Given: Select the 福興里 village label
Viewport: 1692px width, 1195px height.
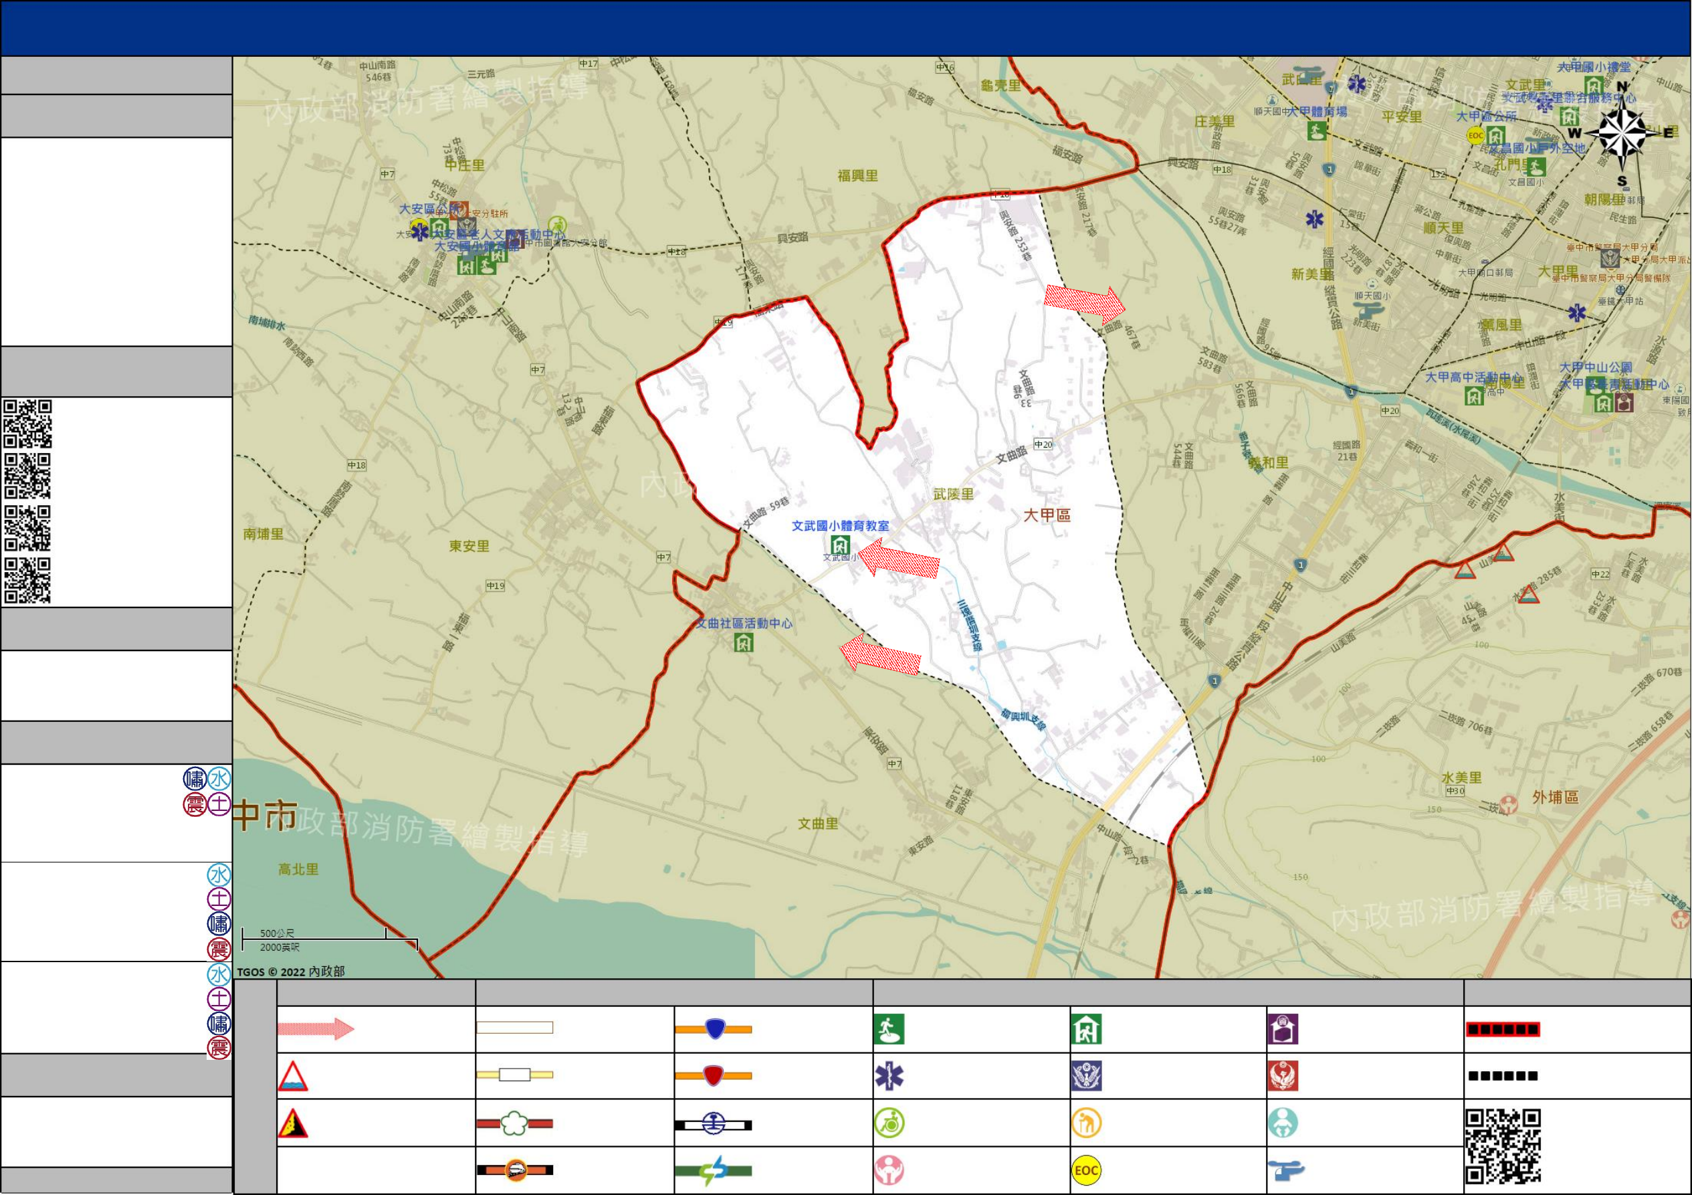Looking at the screenshot, I should [858, 175].
